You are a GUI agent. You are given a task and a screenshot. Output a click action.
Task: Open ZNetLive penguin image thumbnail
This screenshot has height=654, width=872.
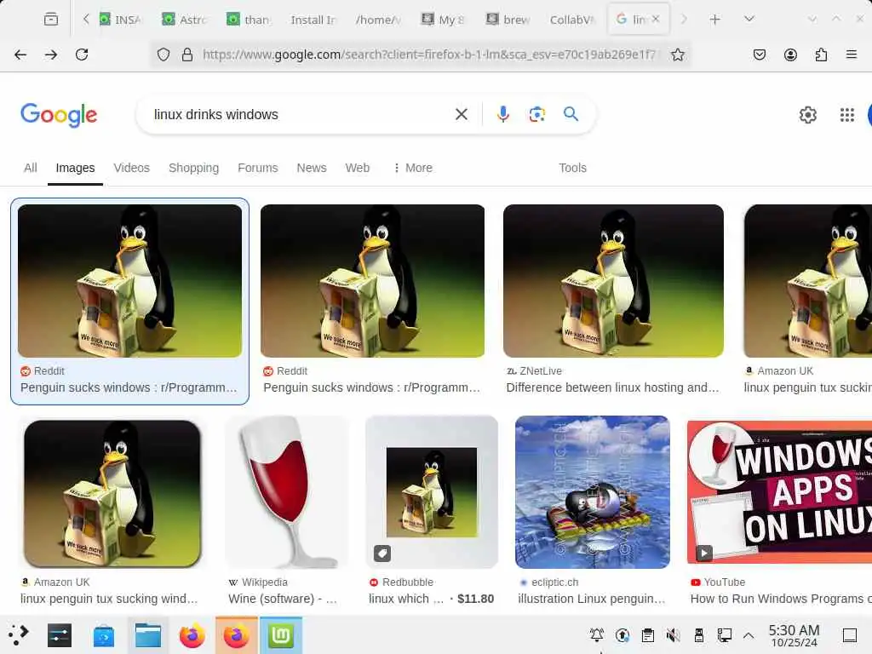click(x=613, y=281)
